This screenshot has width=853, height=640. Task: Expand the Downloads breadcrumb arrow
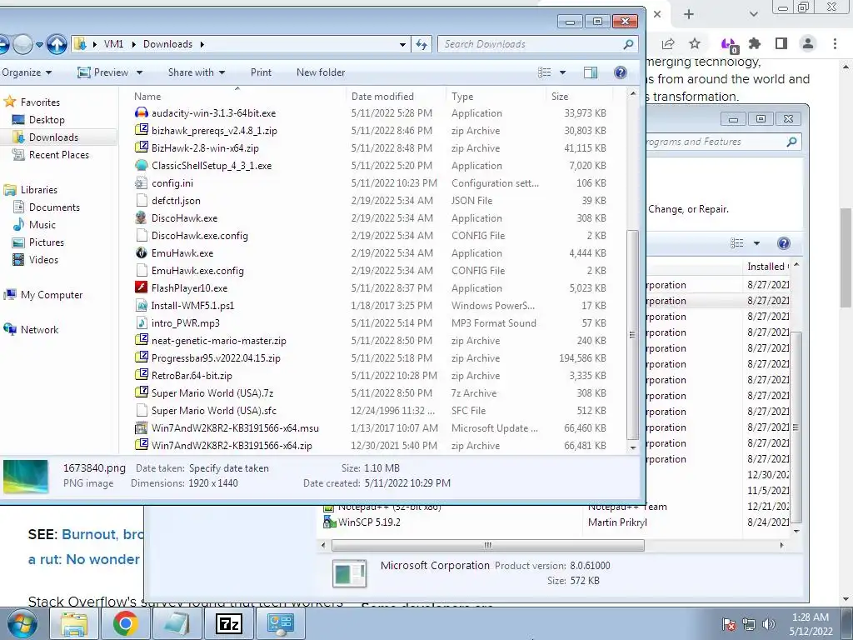[x=202, y=44]
